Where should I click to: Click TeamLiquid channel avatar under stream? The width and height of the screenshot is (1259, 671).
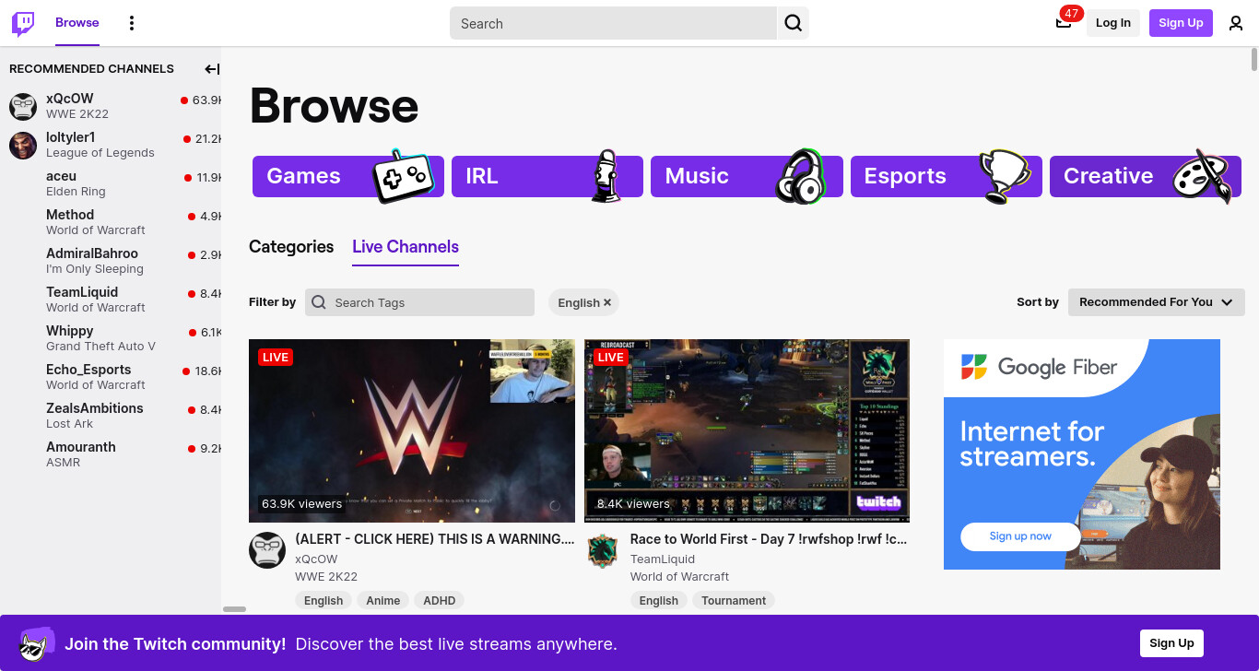(603, 550)
